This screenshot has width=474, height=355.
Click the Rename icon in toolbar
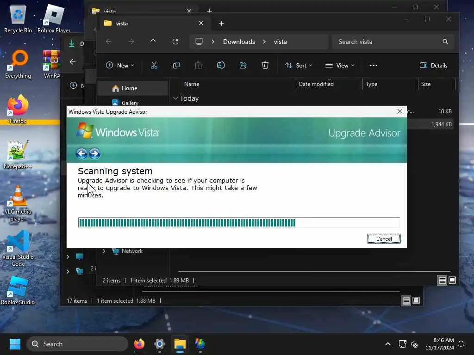pos(221,65)
